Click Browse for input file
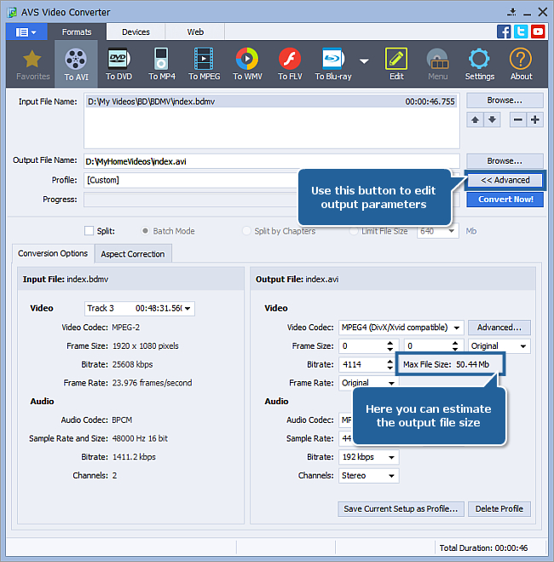 tap(505, 101)
